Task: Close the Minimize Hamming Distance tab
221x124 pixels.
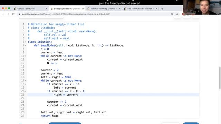Action: click(120, 9)
